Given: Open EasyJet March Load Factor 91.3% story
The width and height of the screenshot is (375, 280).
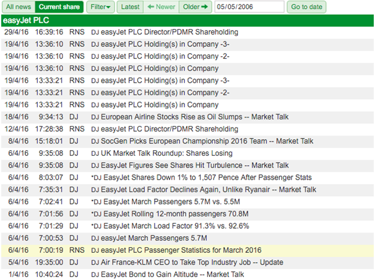Looking at the screenshot, I should click(x=170, y=226).
